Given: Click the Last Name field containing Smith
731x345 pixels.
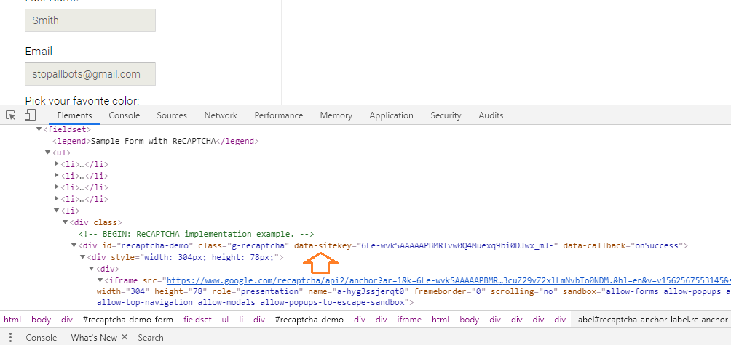Looking at the screenshot, I should 90,20.
